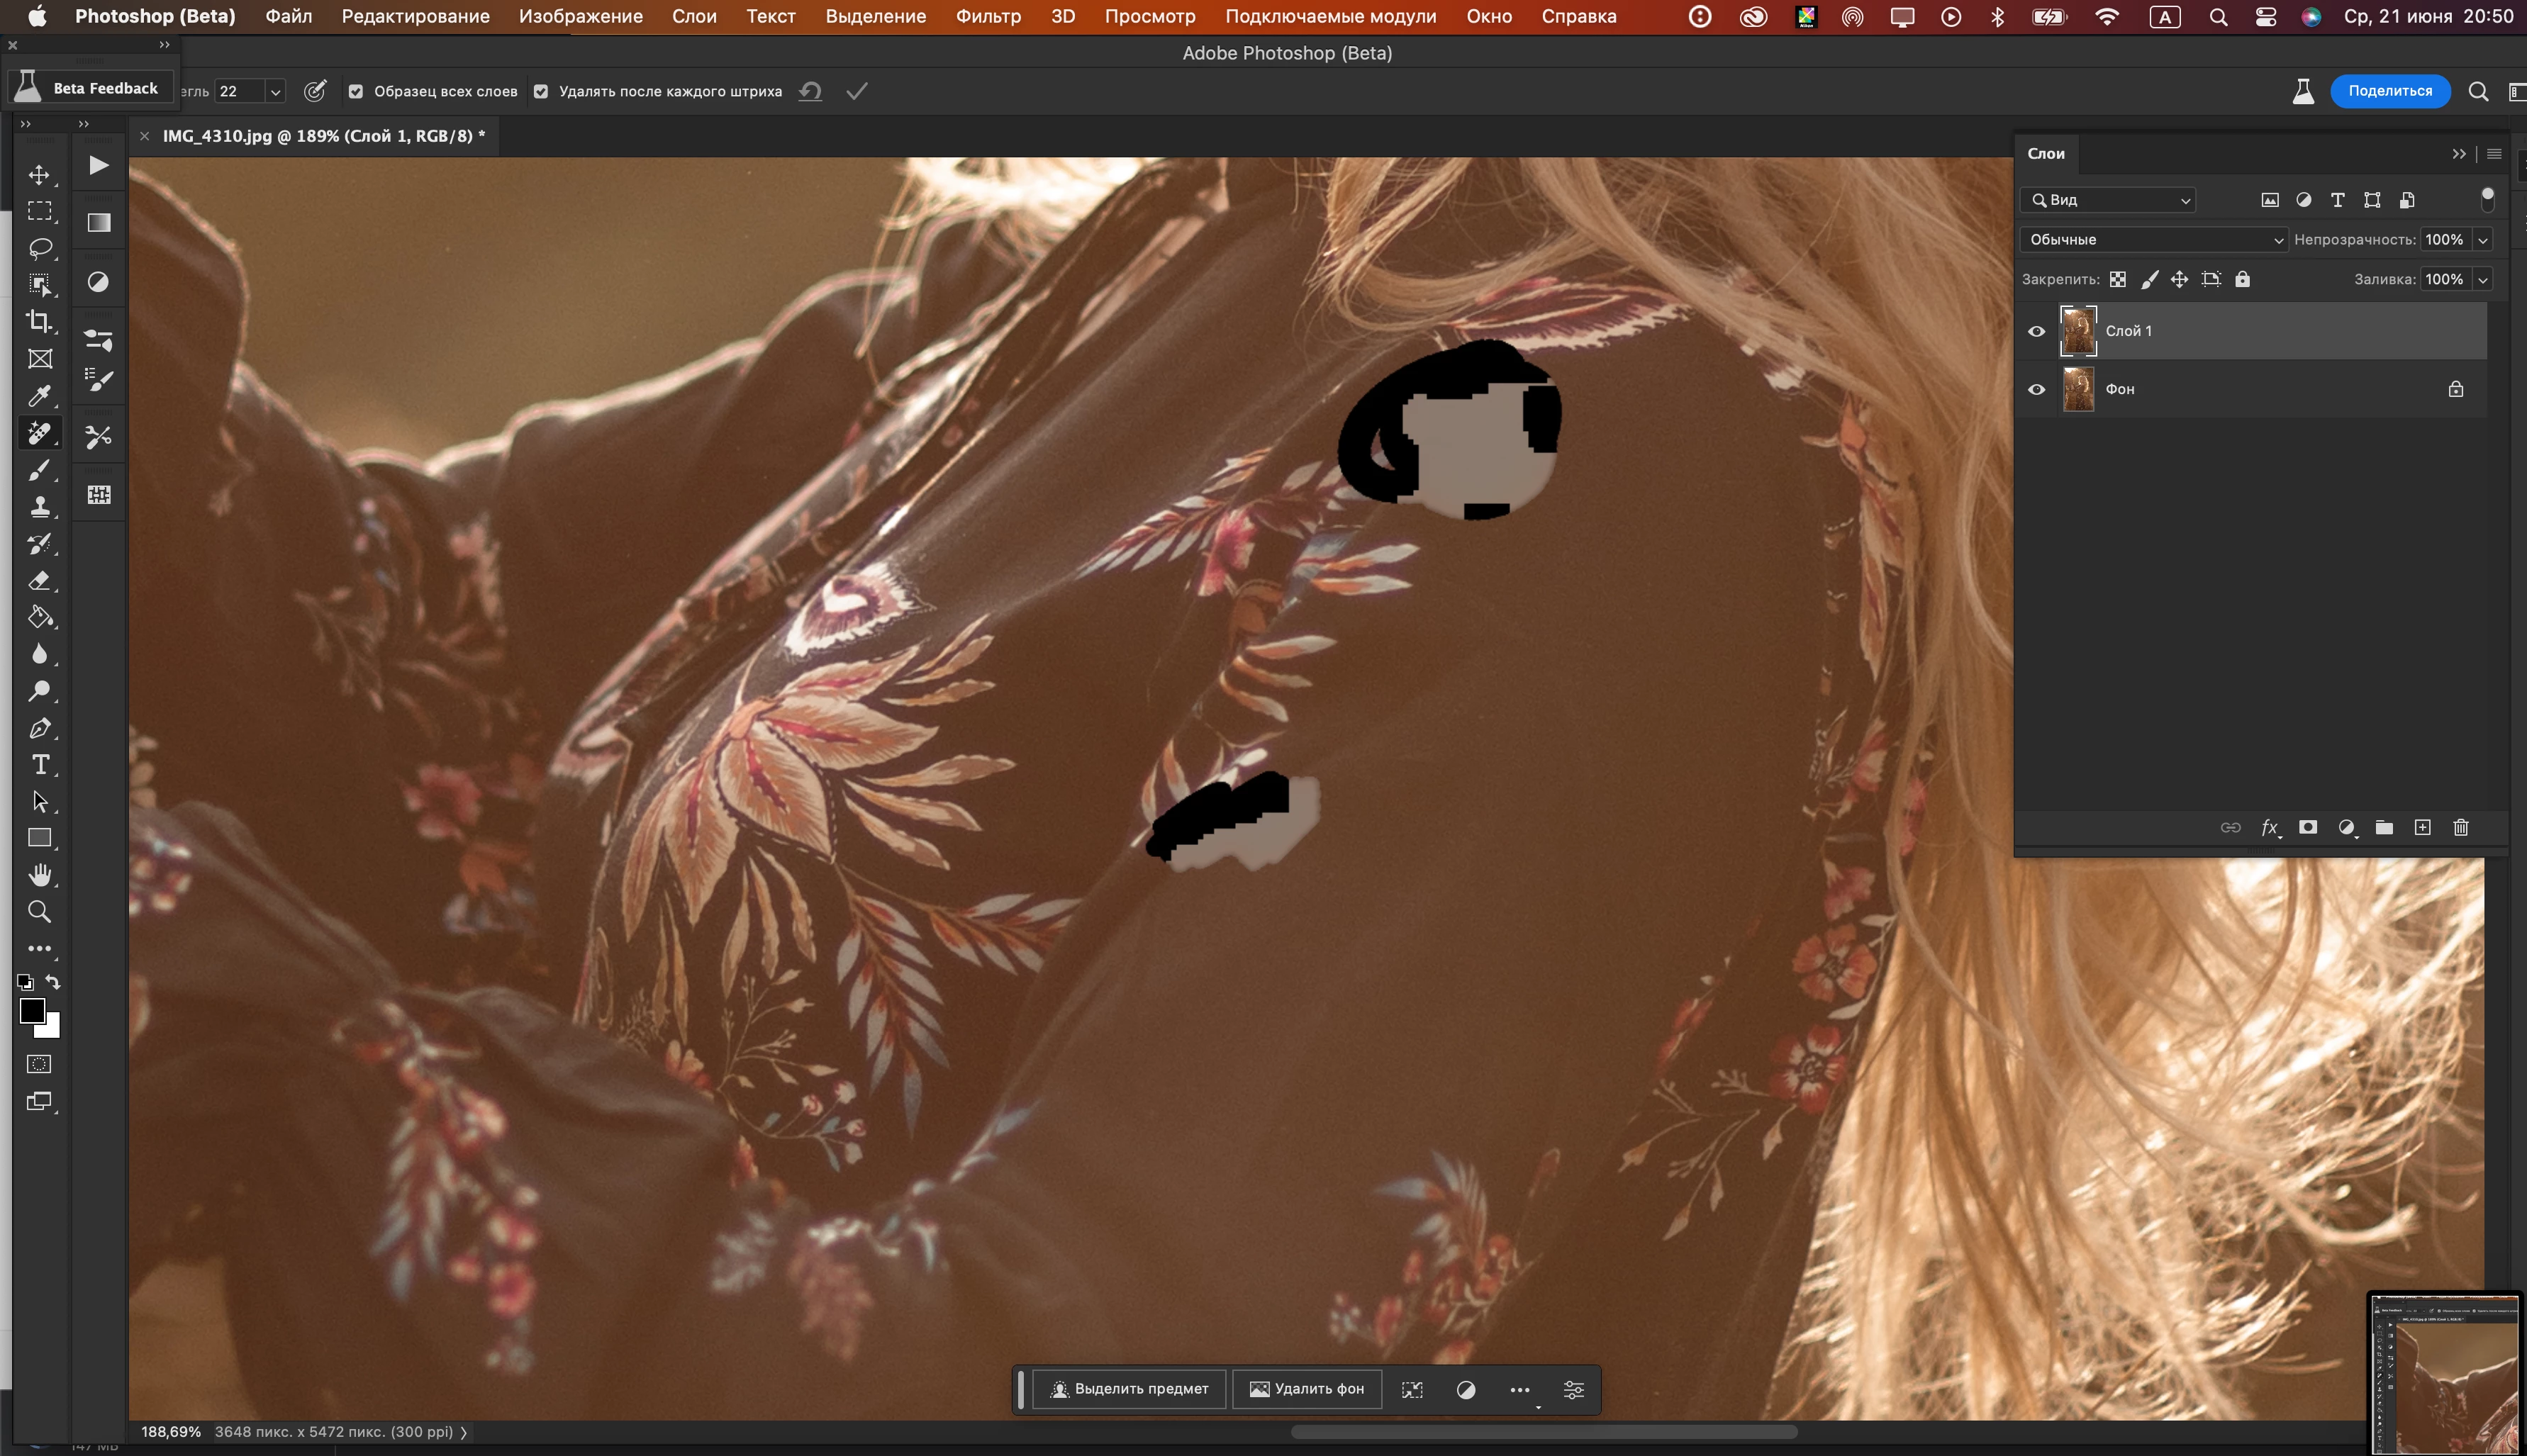Viewport: 2527px width, 1456px height.
Task: Select the Lasso tool
Action: click(x=40, y=248)
